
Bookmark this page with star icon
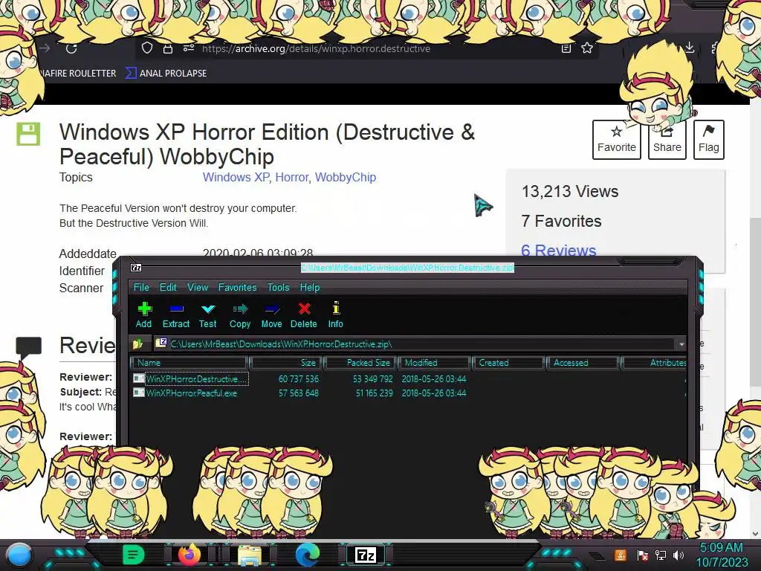[x=587, y=48]
